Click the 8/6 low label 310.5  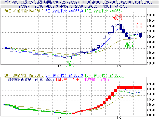[70, 65]
